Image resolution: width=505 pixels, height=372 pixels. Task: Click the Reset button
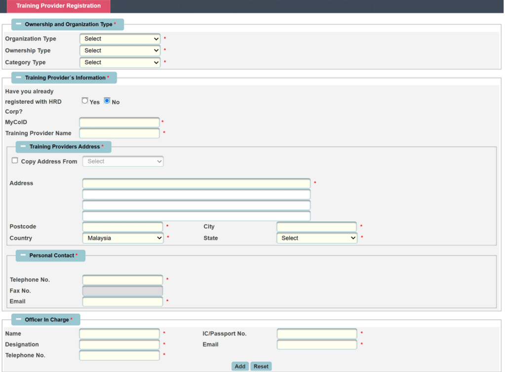tap(261, 366)
